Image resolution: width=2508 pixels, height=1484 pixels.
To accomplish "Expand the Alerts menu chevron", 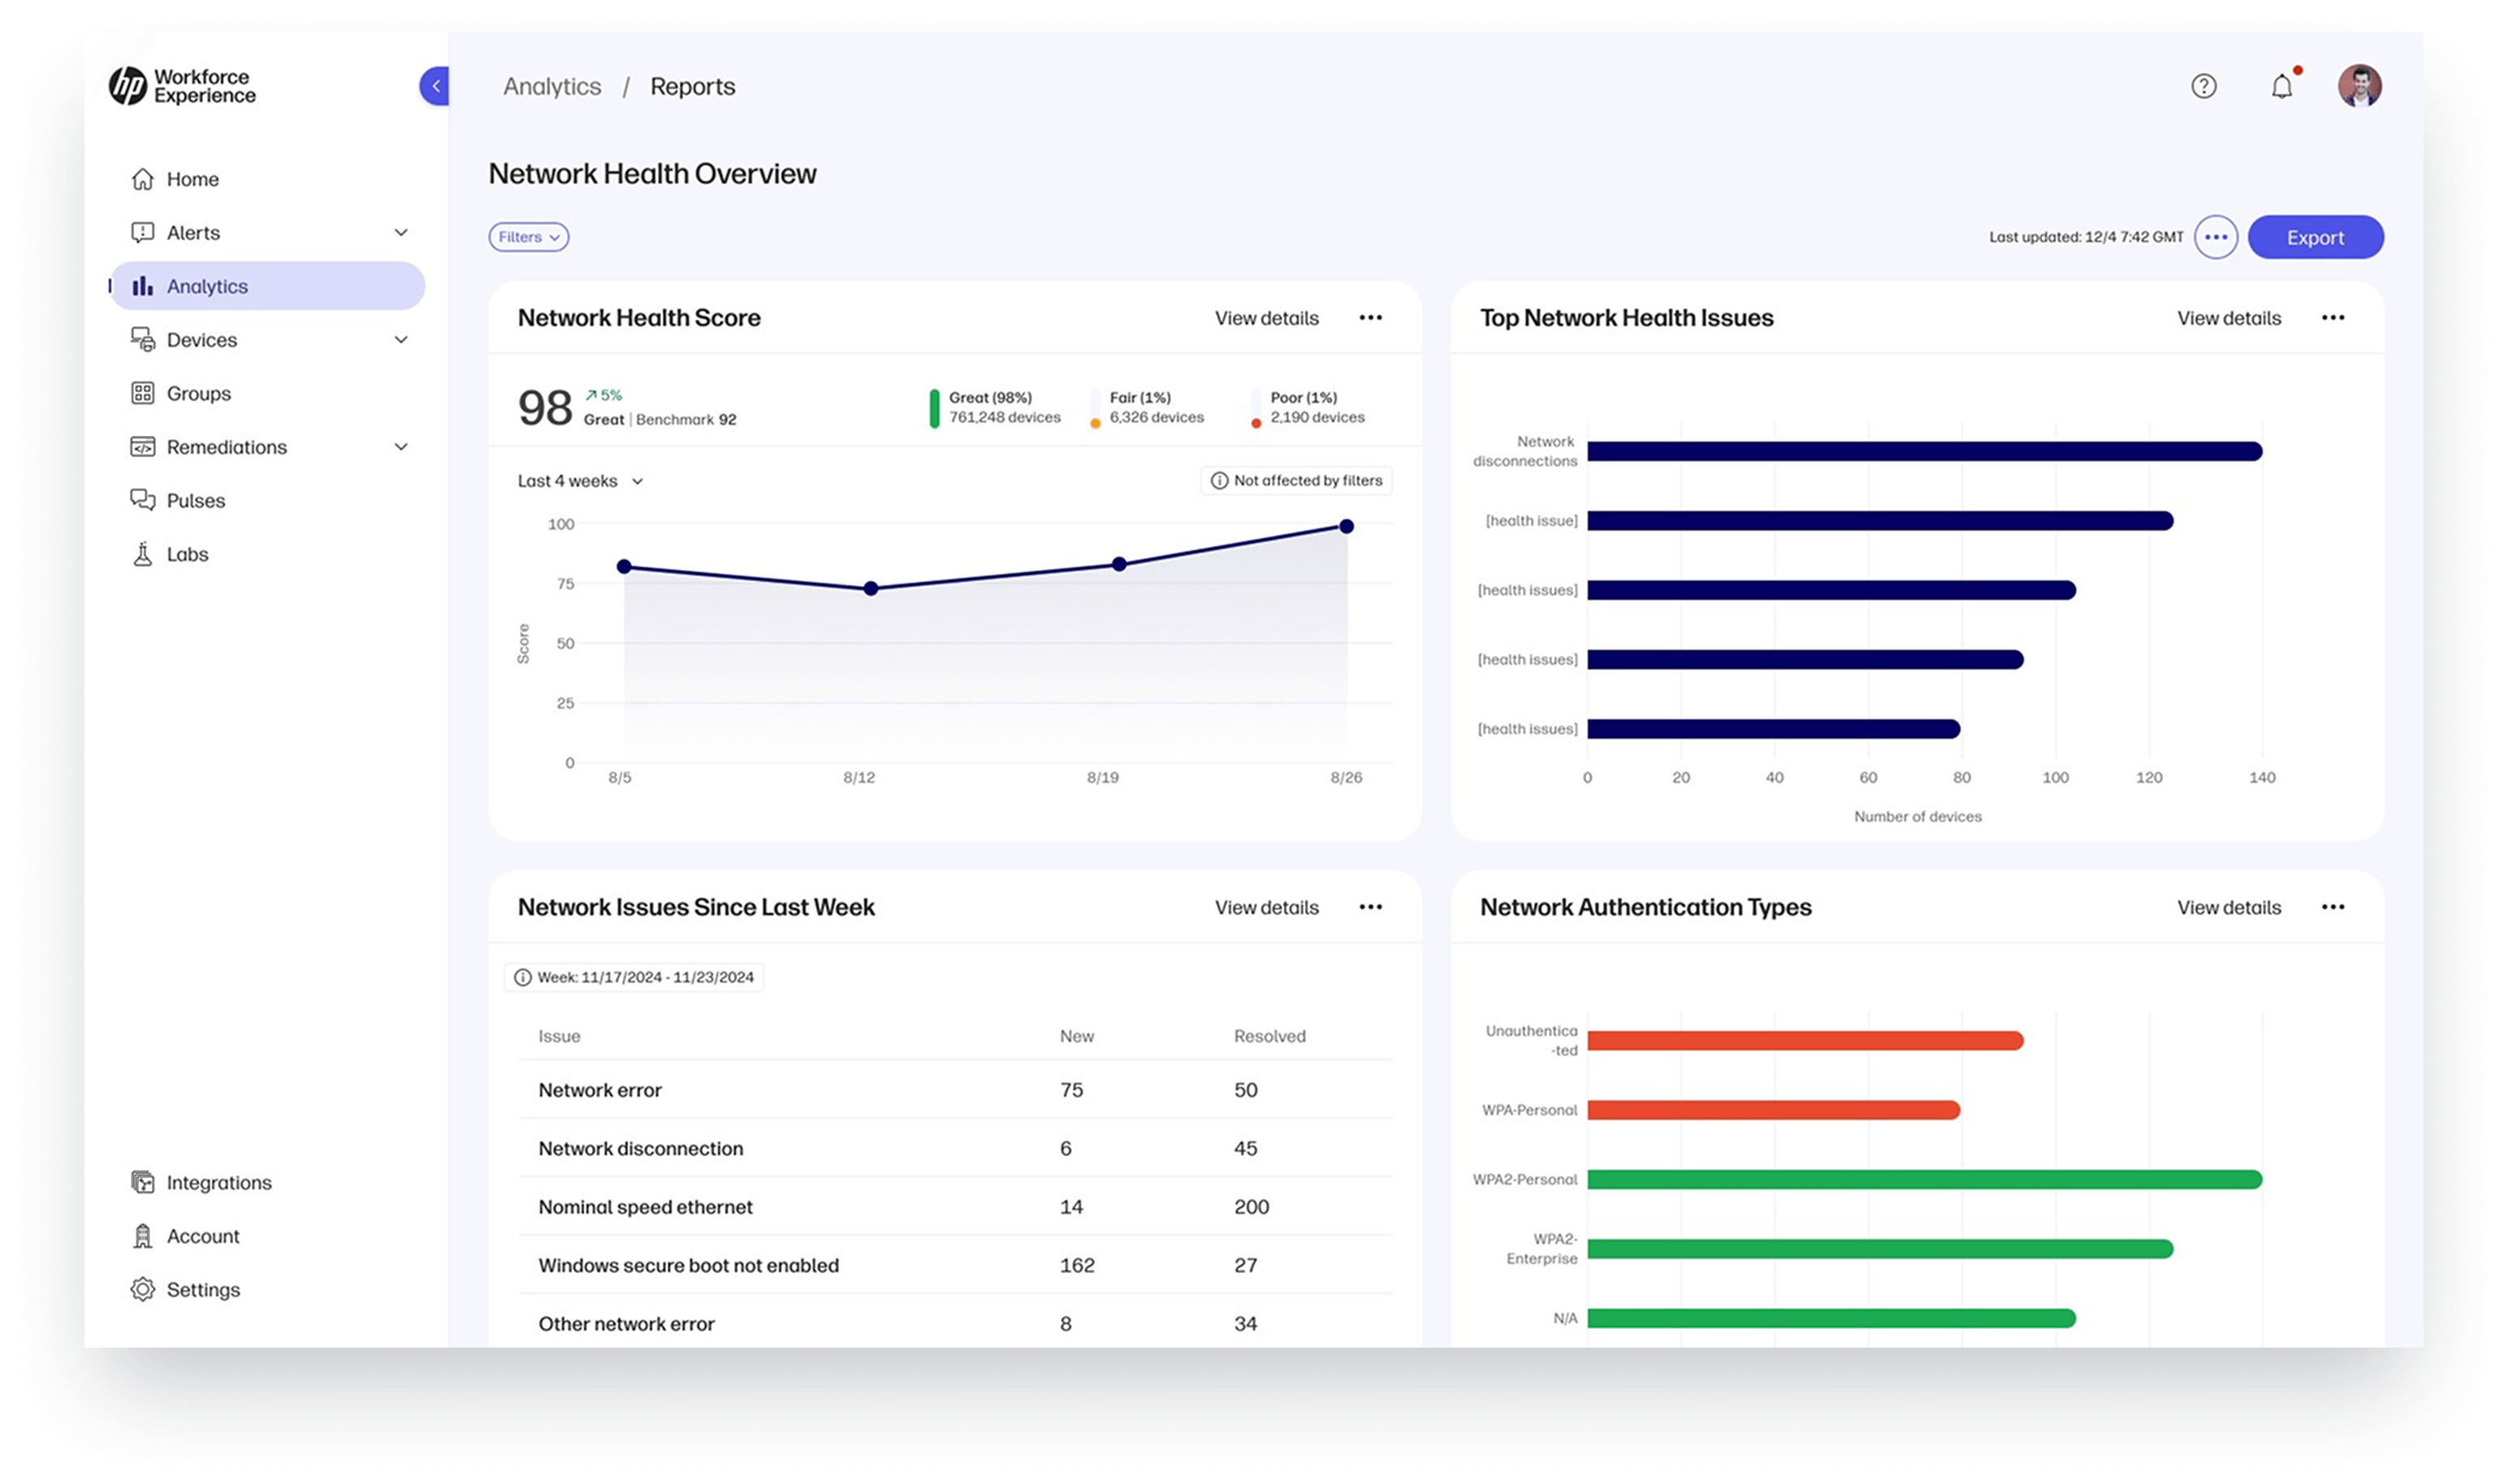I will (401, 233).
